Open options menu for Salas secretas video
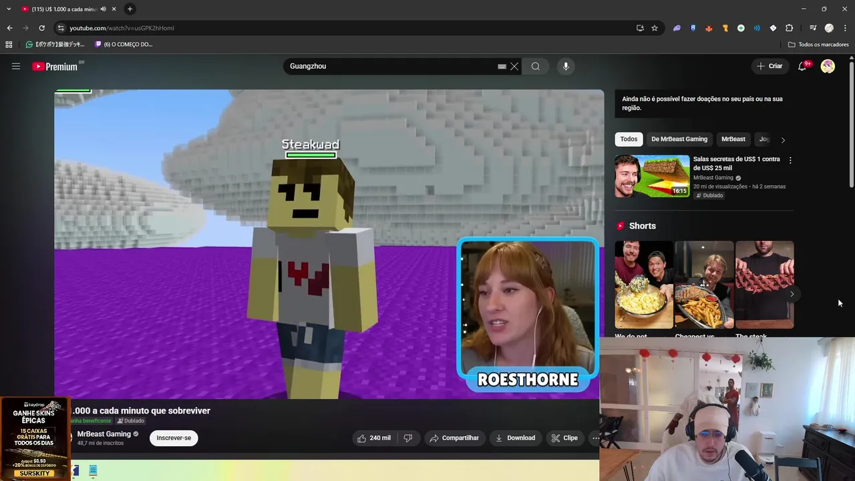The width and height of the screenshot is (855, 481). [790, 160]
